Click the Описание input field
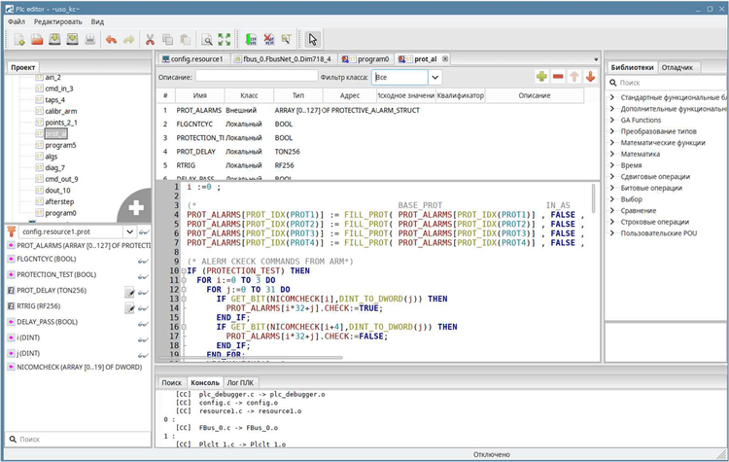729x462 pixels. (257, 76)
